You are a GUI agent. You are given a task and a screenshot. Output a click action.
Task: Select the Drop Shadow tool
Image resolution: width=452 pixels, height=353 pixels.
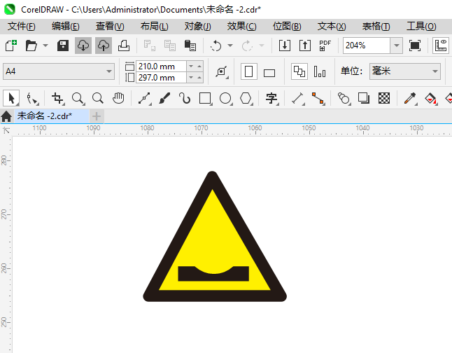pos(364,98)
